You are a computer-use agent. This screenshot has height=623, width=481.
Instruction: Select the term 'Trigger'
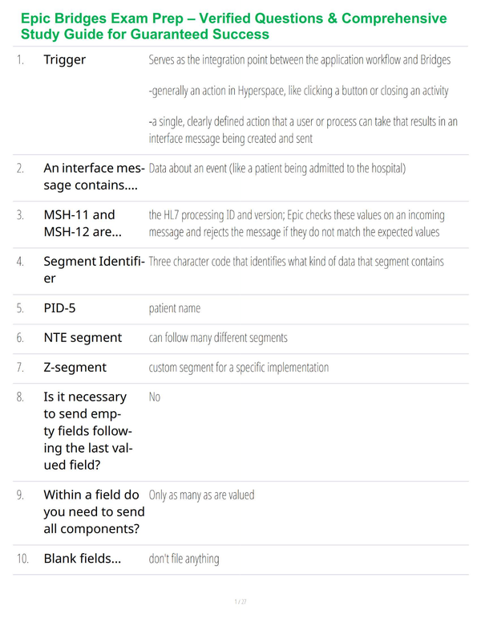pos(65,60)
